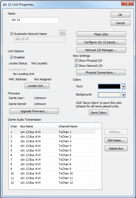Screen dimensions: 136x198
Task: Click the black Text color swatch
Action: click(x=109, y=87)
